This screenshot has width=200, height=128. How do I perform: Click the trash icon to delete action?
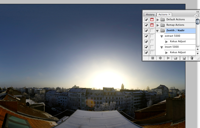(x=192, y=58)
